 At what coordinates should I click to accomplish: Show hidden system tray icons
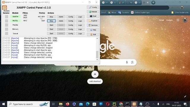coord(153,104)
